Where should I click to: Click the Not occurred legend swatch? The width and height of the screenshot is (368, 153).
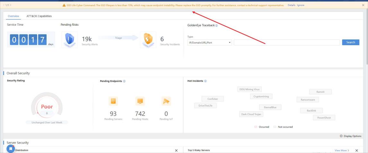[x=275, y=127]
